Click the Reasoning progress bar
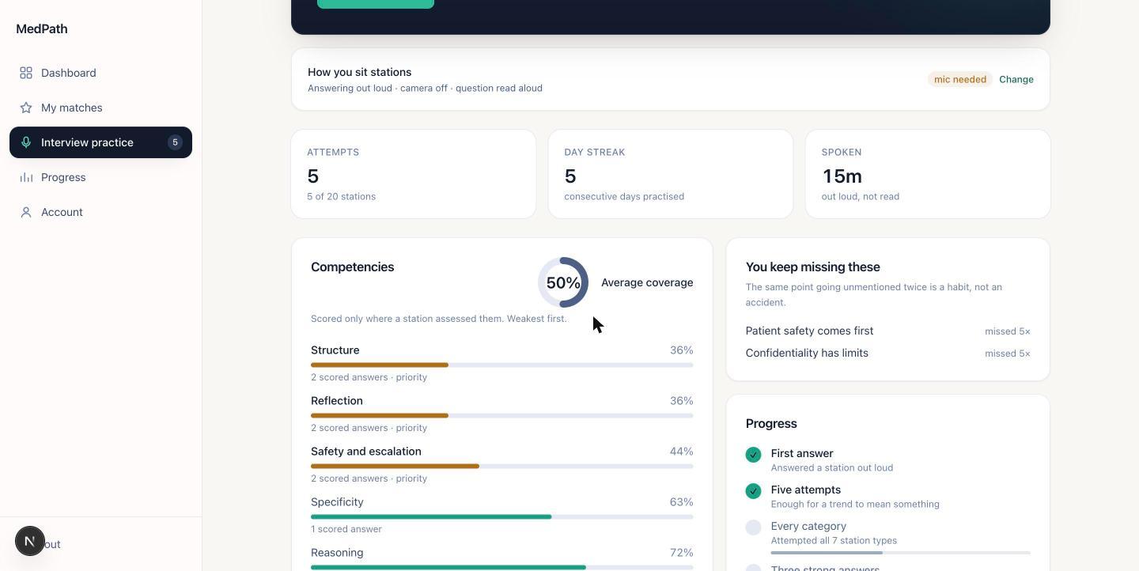Screen dimensions: 1139x571 coord(502,567)
